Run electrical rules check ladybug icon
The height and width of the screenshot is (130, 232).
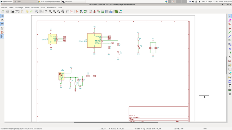click(95, 12)
